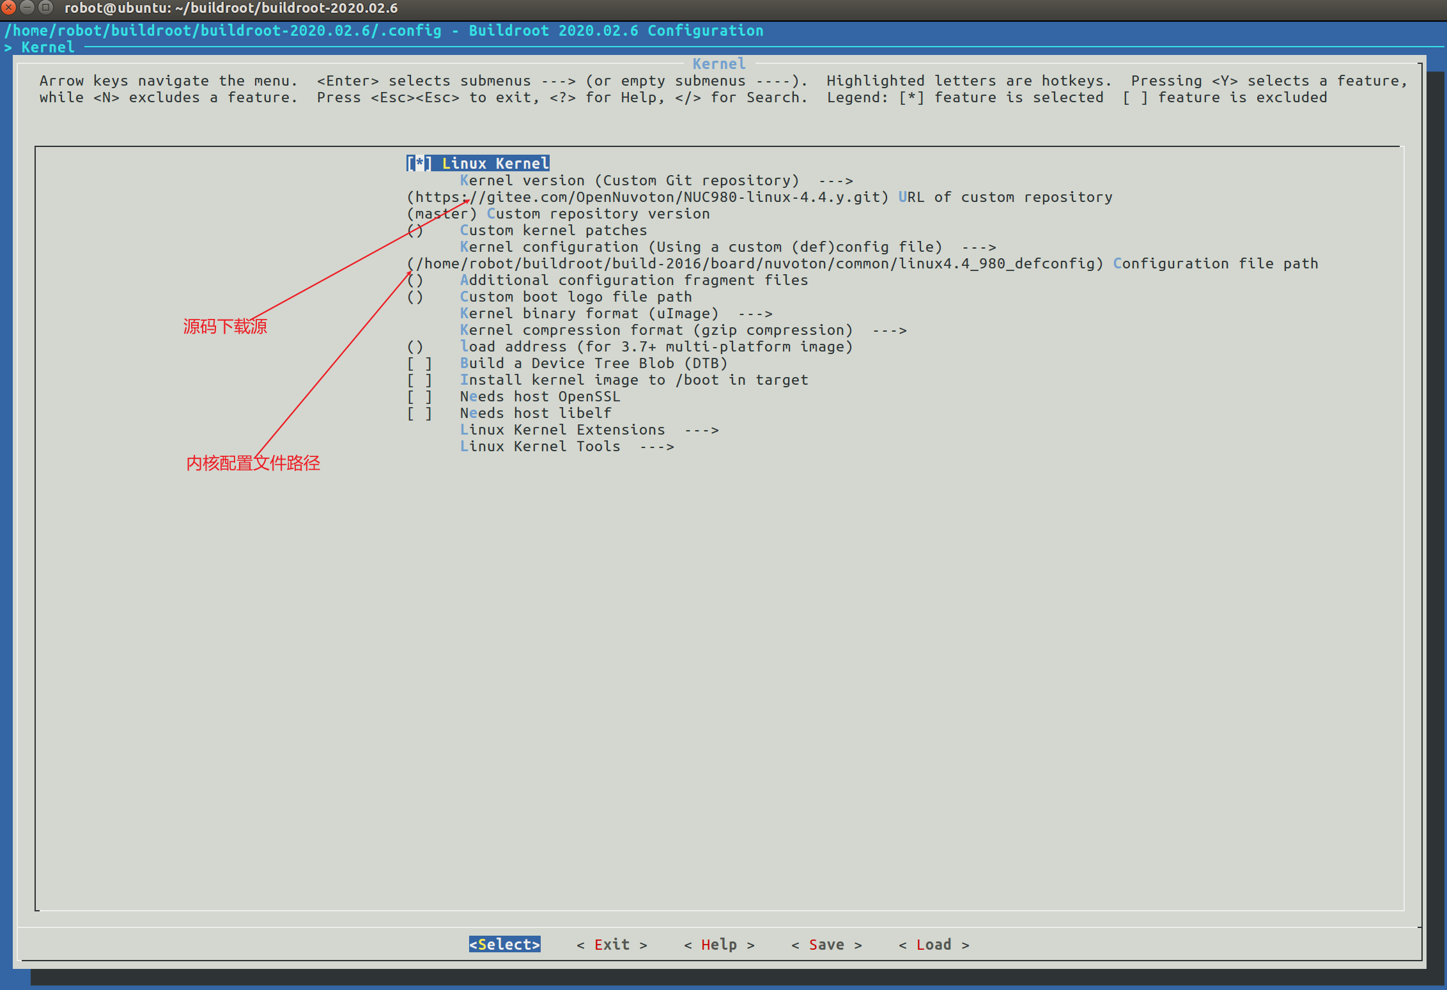Edit load address for multi-platform image
Screen dimensions: 1447x990
(x=630, y=347)
